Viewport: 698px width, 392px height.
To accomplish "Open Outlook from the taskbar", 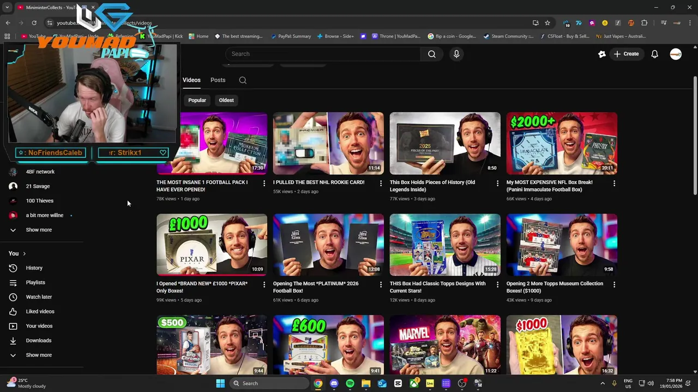I will pyautogui.click(x=382, y=383).
